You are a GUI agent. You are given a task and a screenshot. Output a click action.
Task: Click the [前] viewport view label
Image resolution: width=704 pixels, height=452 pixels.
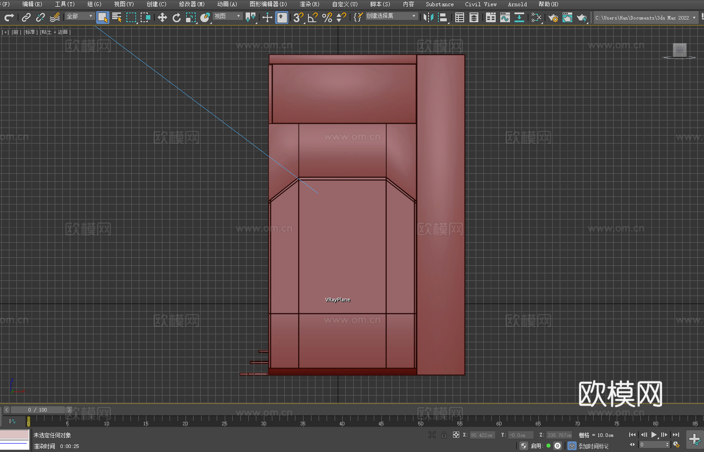click(16, 32)
